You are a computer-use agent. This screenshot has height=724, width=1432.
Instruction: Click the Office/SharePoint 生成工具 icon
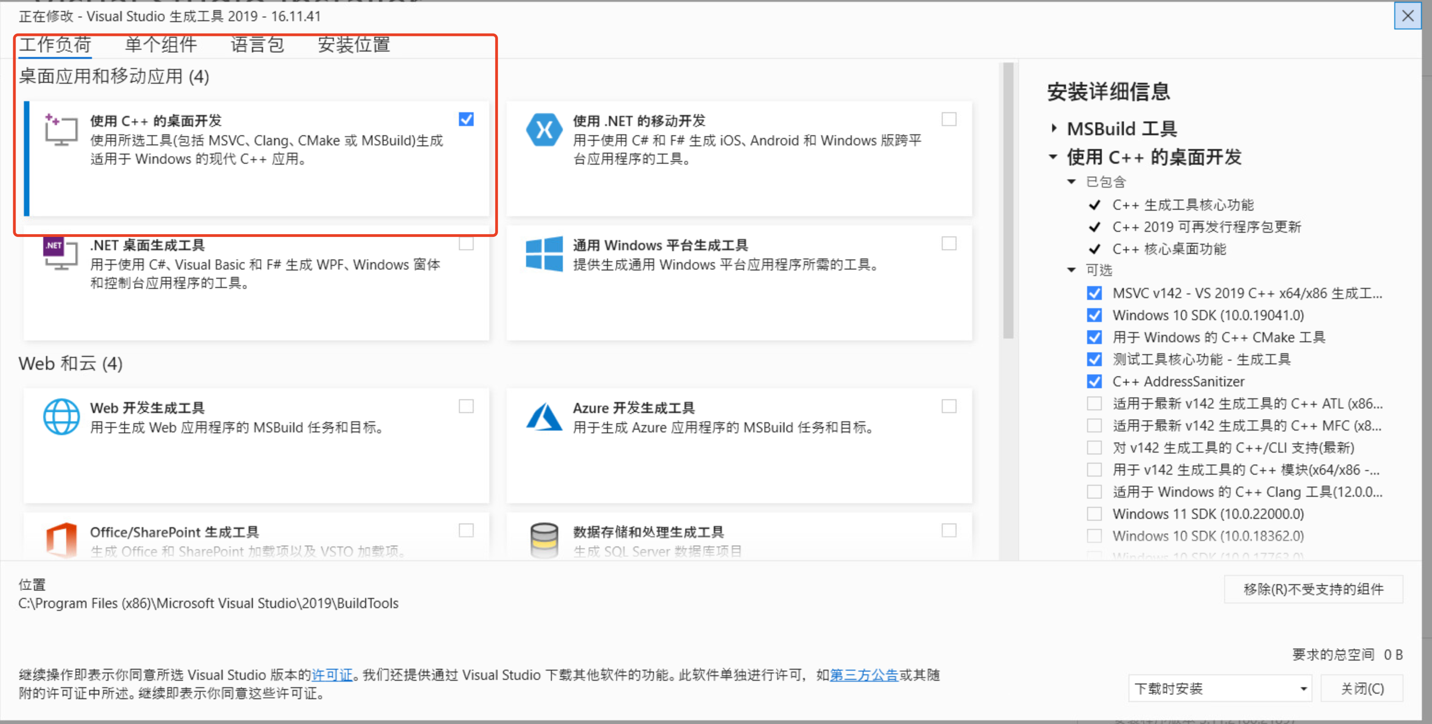(x=61, y=540)
